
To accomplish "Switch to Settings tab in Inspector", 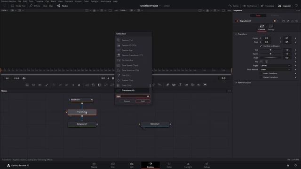I will (x=271, y=28).
